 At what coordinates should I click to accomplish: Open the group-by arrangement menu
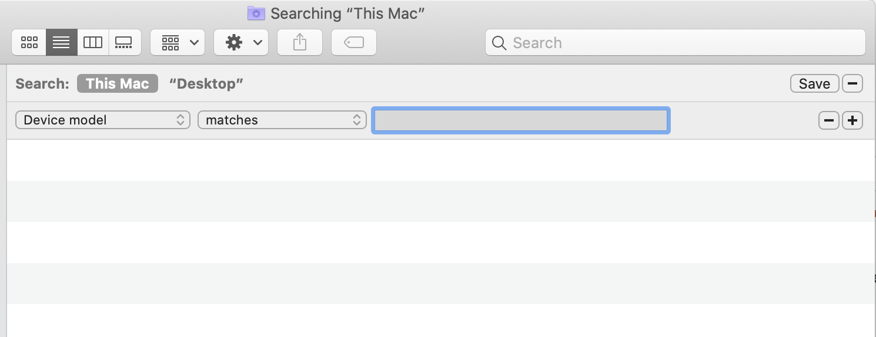pyautogui.click(x=178, y=42)
